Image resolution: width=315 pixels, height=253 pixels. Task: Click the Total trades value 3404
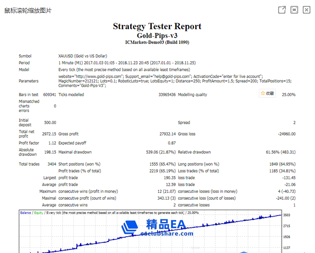51,164
